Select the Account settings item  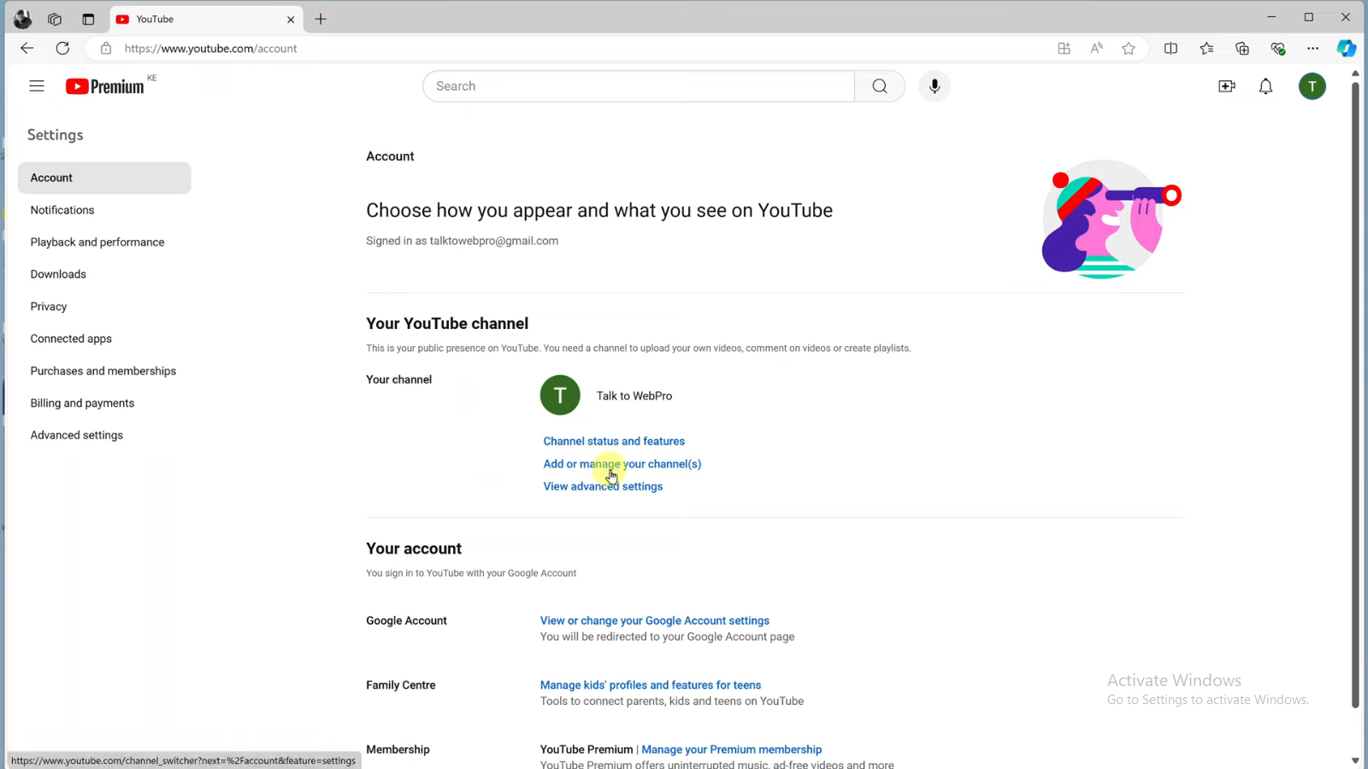pyautogui.click(x=104, y=178)
